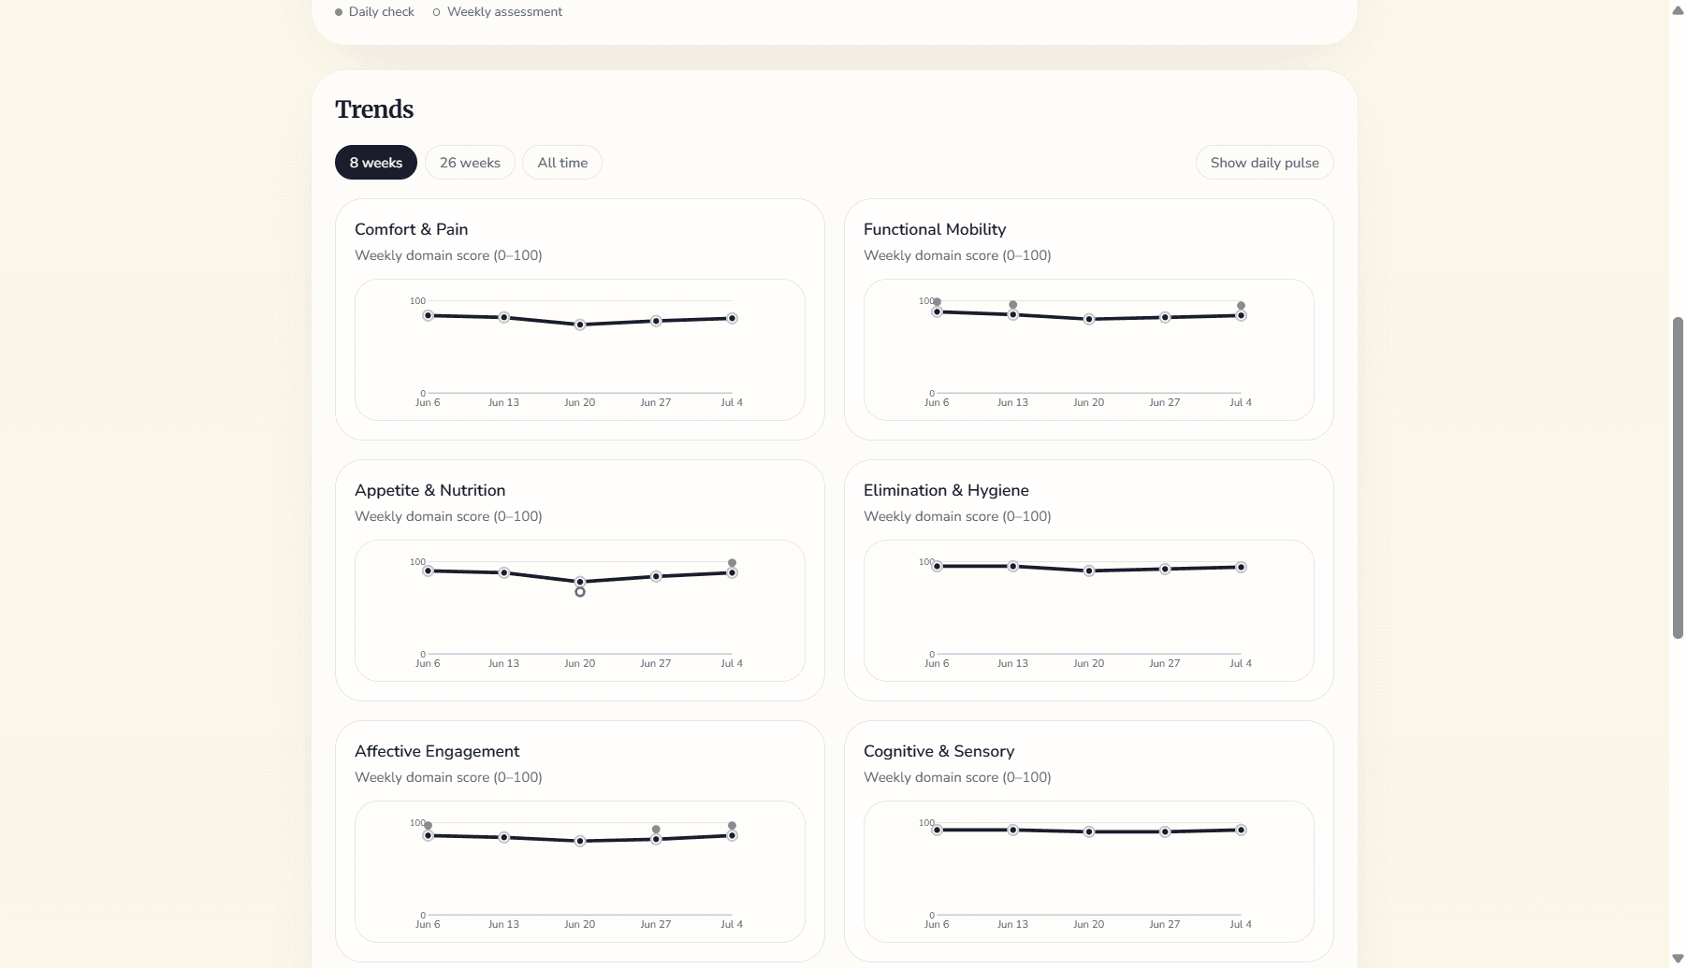Click the gray Jun 27 daily dot in Affective Engagement
The width and height of the screenshot is (1687, 968).
656,830
